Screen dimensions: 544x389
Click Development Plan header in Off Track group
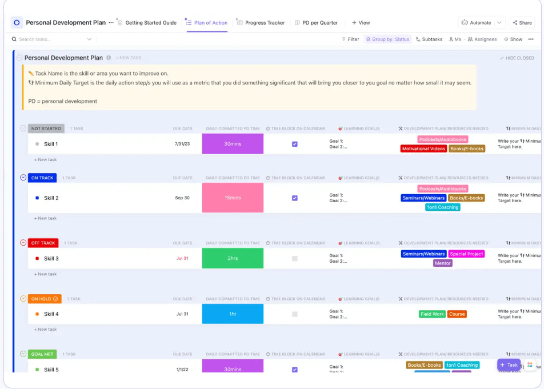click(443, 243)
